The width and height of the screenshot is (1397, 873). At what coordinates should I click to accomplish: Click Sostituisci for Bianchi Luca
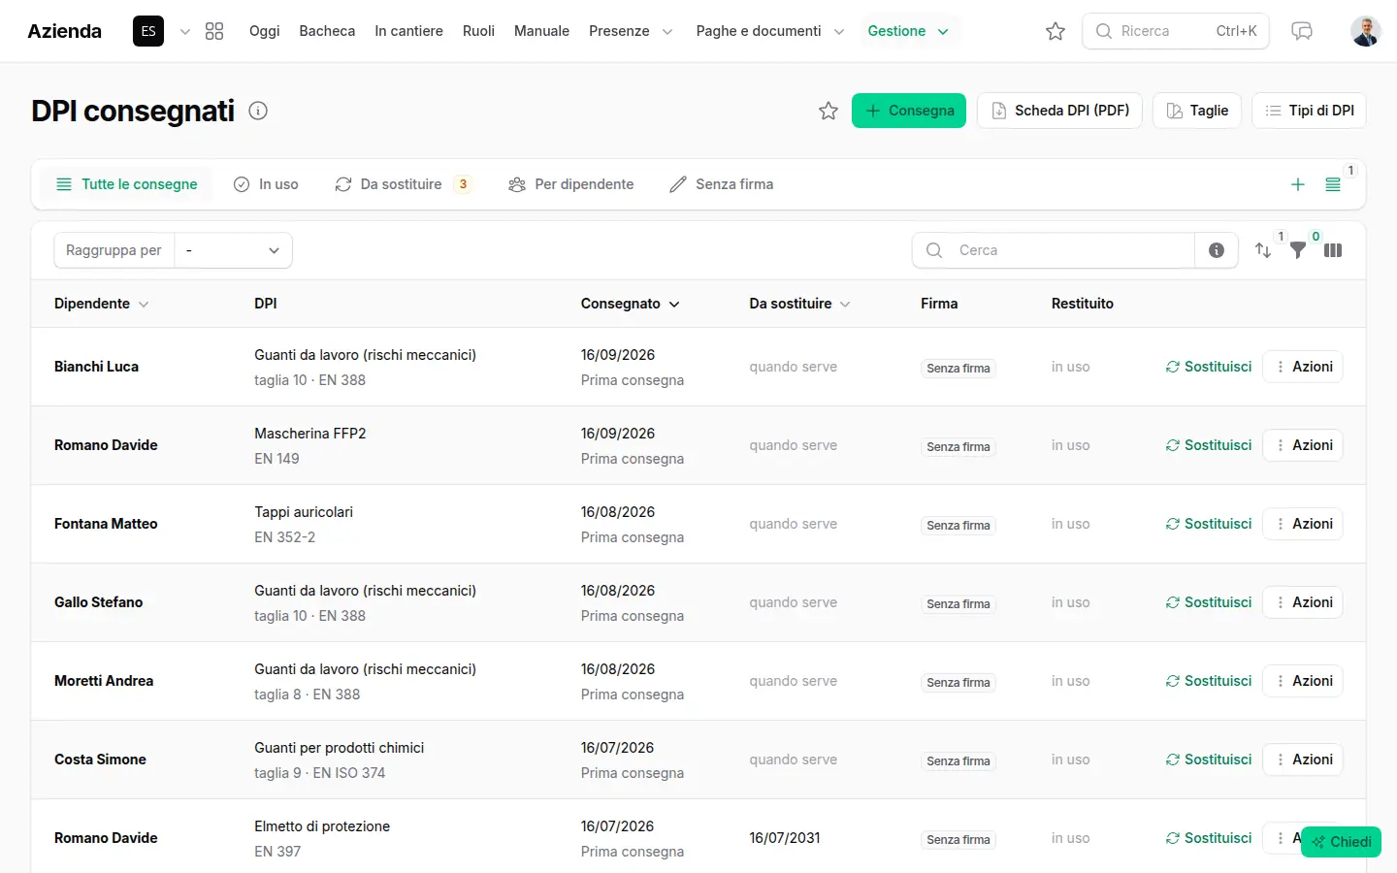click(x=1209, y=367)
